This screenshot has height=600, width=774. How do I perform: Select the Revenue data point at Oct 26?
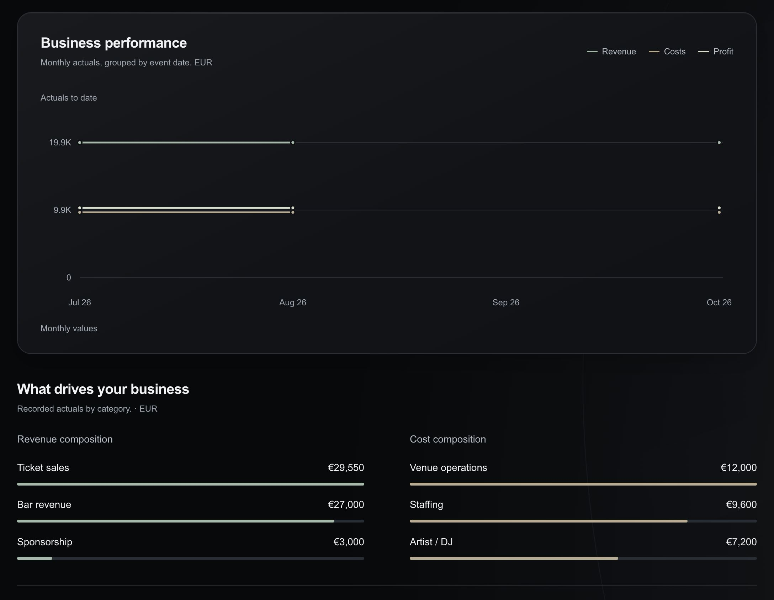coord(719,143)
